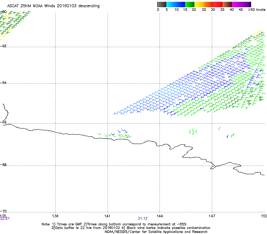
Task: Click the '35' label under the color scale
Action: [x=222, y=10]
